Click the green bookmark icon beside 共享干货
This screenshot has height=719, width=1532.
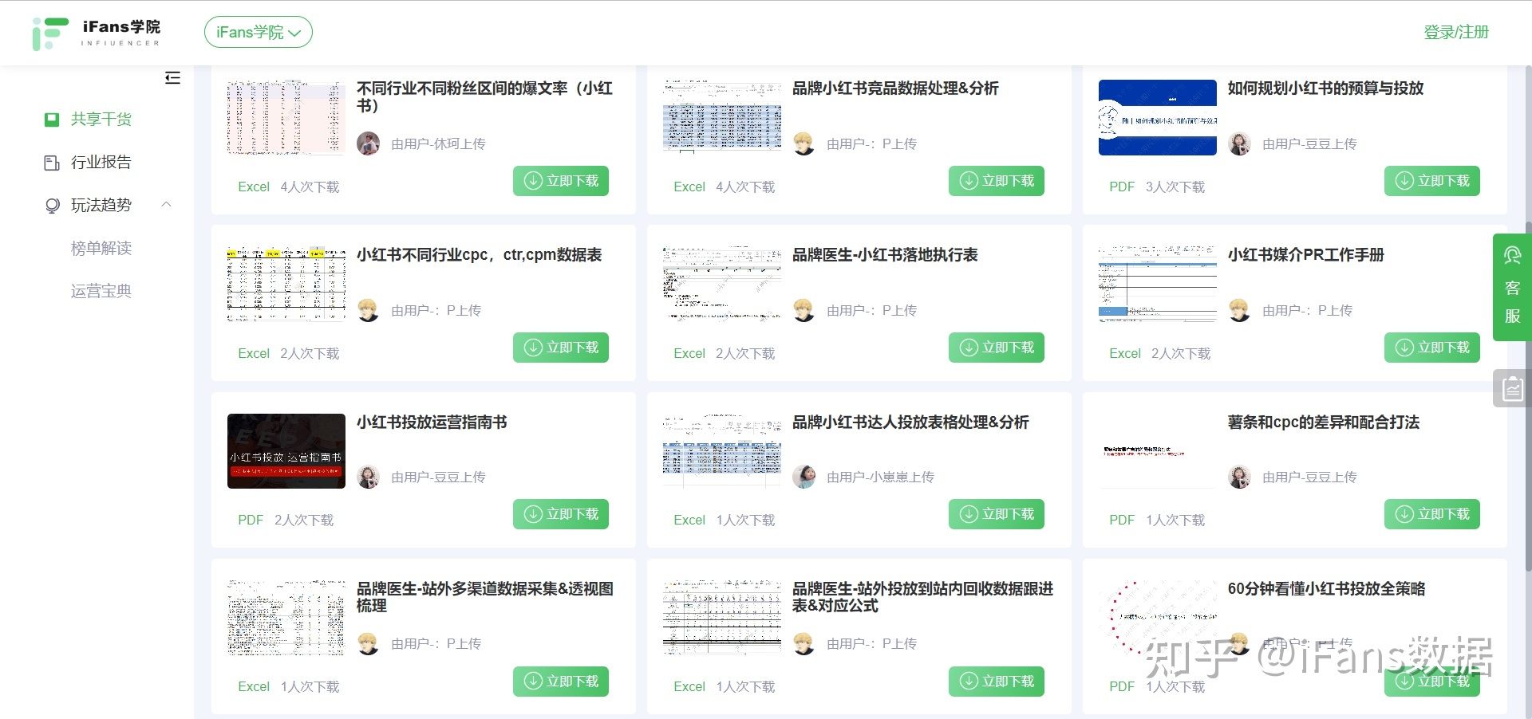(x=51, y=120)
